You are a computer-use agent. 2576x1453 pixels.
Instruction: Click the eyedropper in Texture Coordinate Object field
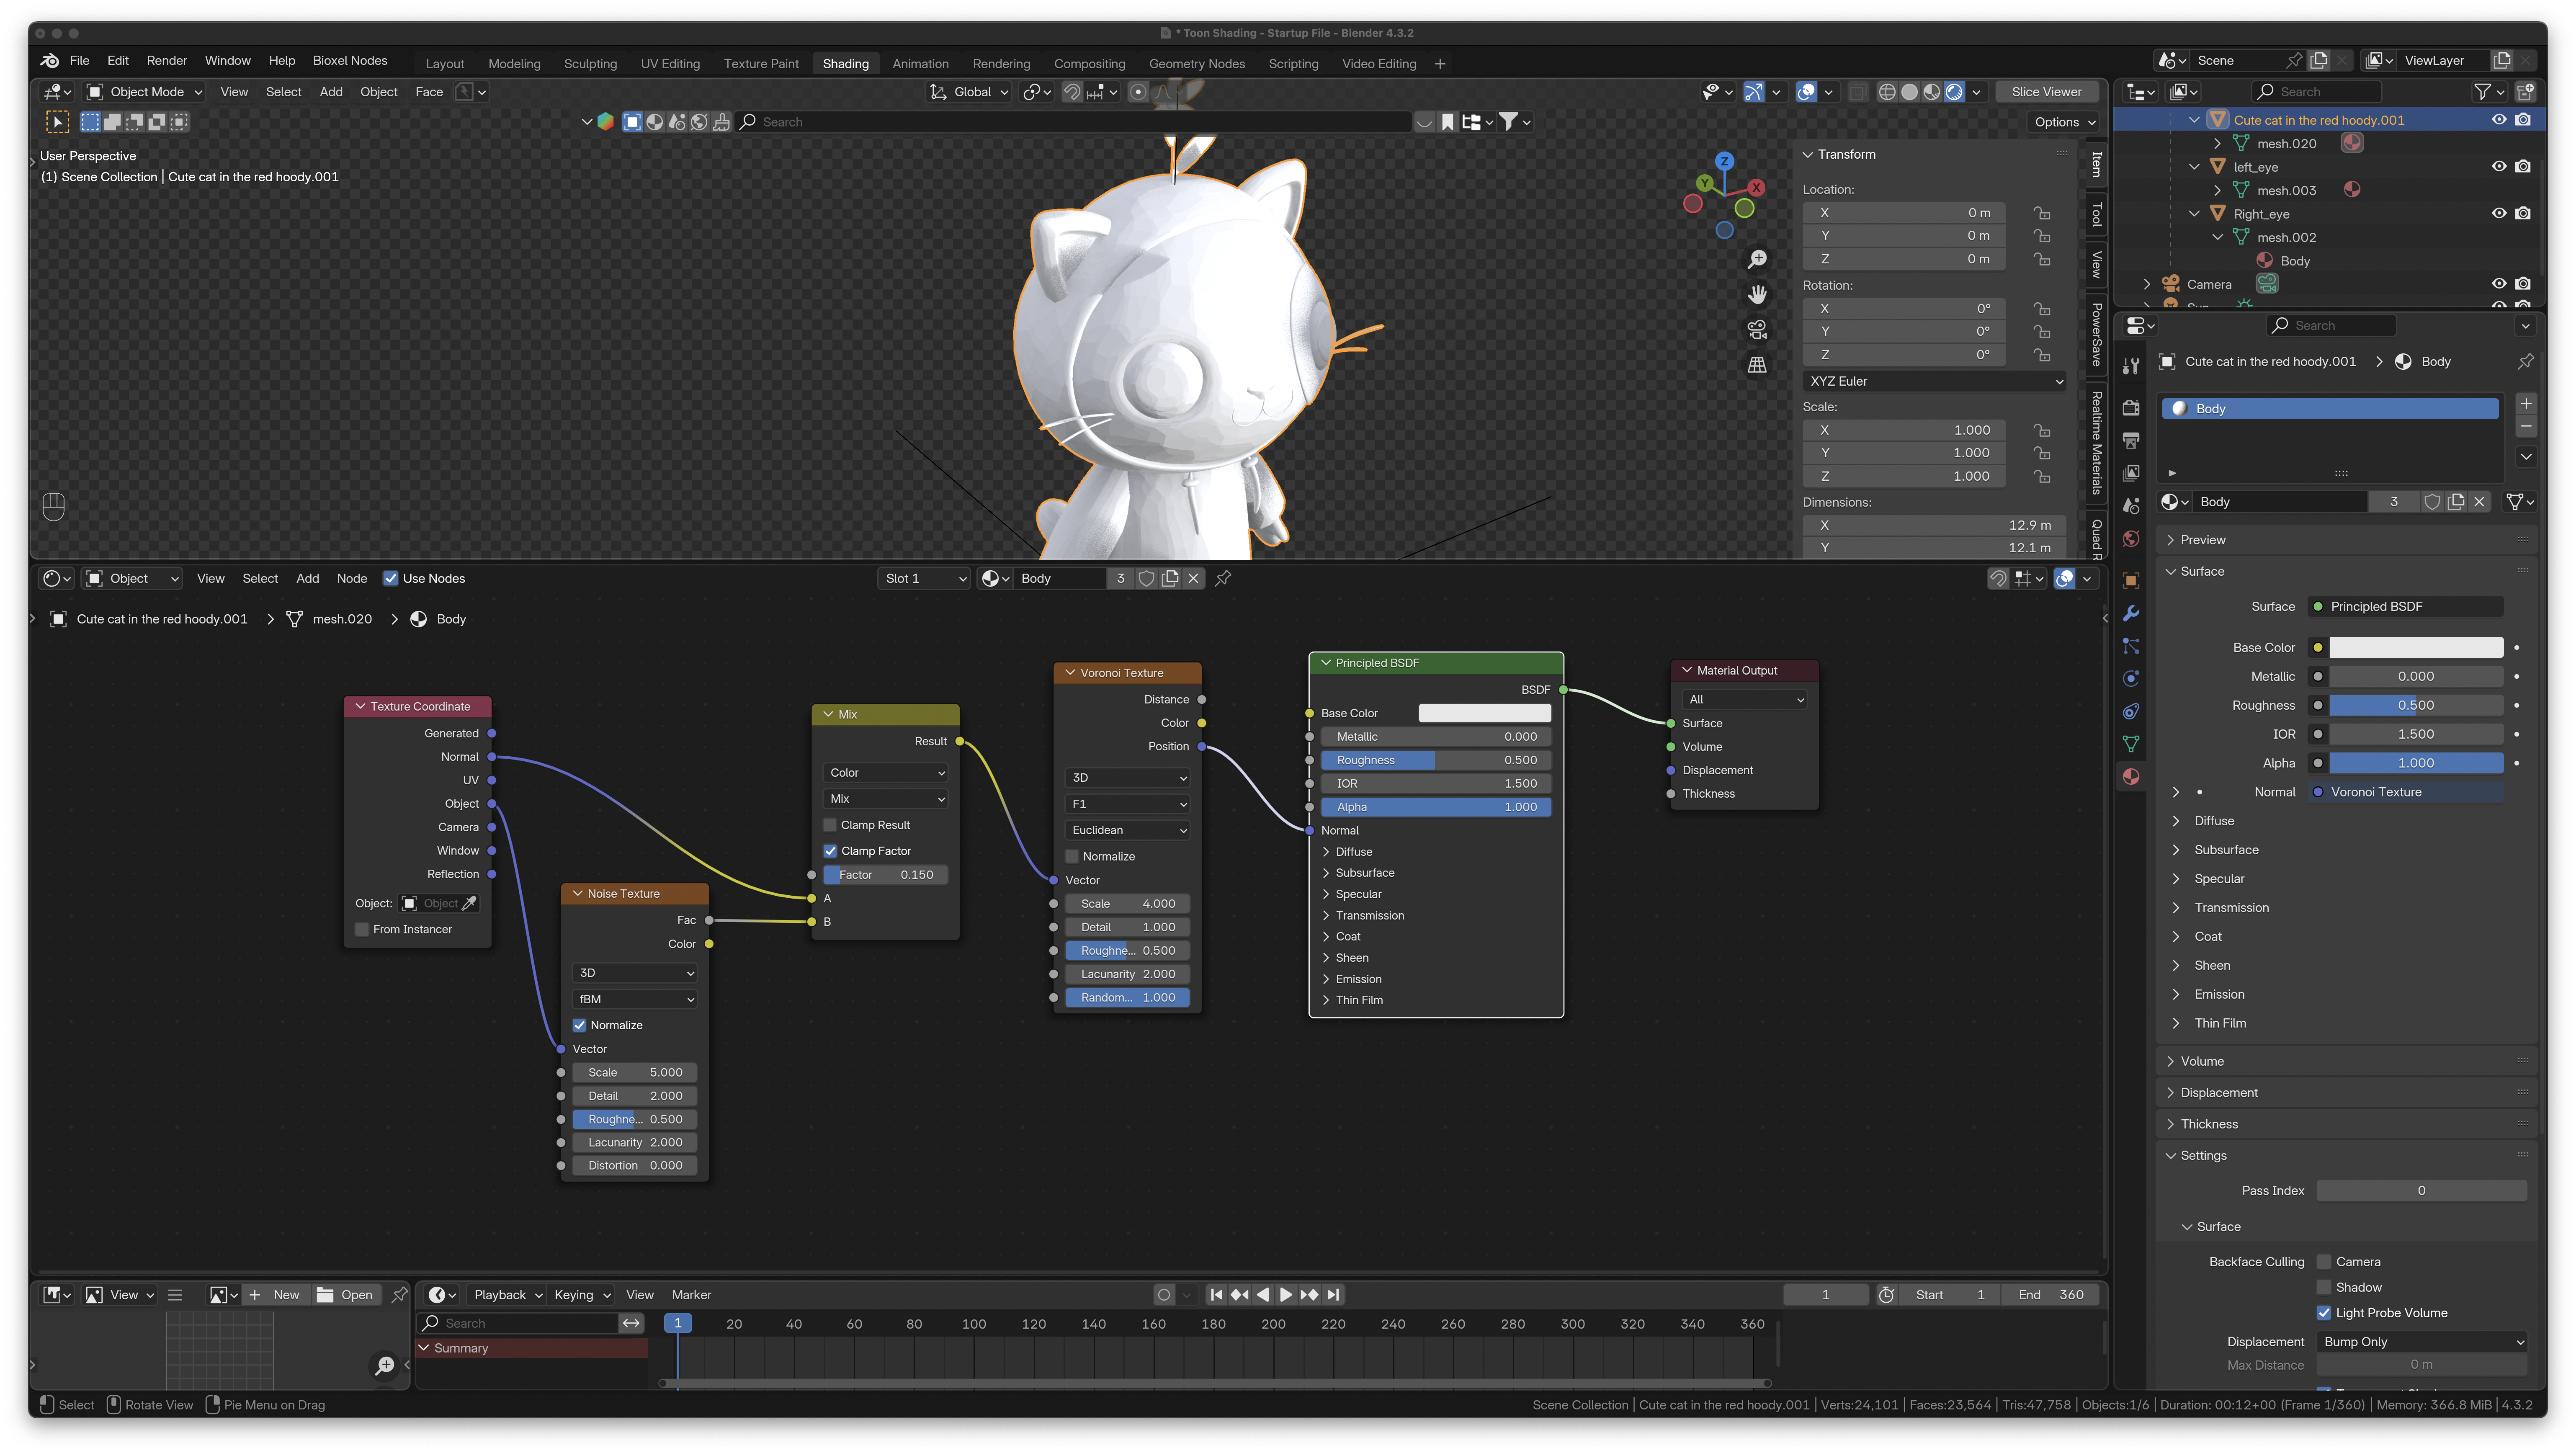(x=468, y=904)
